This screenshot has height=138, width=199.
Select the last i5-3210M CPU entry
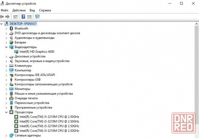pos(49,131)
